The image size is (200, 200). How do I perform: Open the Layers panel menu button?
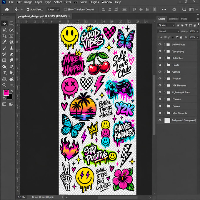[x=198, y=19]
